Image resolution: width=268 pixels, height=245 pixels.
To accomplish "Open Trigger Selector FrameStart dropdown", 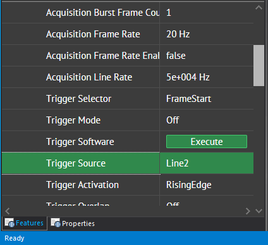I will (207, 99).
